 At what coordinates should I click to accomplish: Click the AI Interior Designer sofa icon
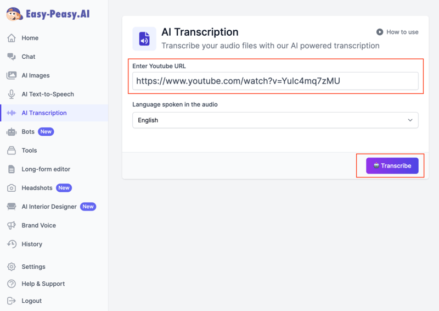[12, 207]
